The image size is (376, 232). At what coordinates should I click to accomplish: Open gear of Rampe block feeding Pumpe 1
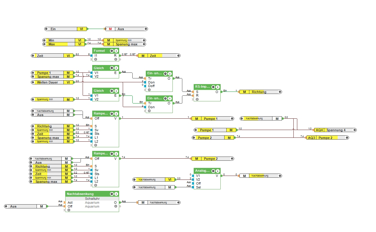pyautogui.click(x=112, y=114)
